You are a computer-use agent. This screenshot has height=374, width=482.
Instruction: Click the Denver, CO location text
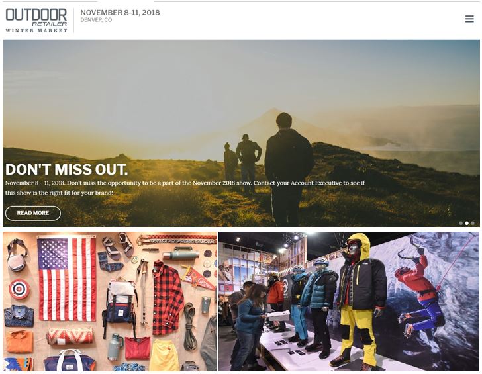click(x=96, y=20)
